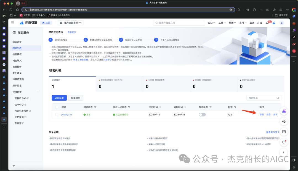Open 域名转入 in the sidebar
This screenshot has height=171, width=298.
click(x=17, y=60)
